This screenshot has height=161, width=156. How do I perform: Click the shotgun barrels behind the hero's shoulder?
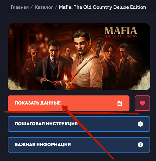coord(99,46)
